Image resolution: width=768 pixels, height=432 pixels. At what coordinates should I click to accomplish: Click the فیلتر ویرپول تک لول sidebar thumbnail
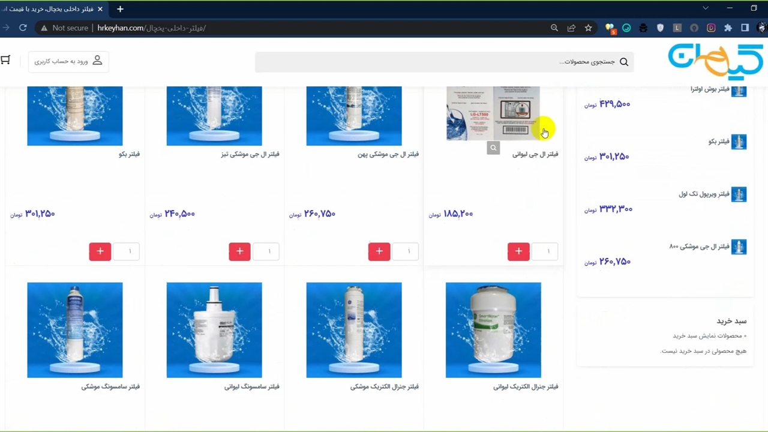tap(739, 194)
